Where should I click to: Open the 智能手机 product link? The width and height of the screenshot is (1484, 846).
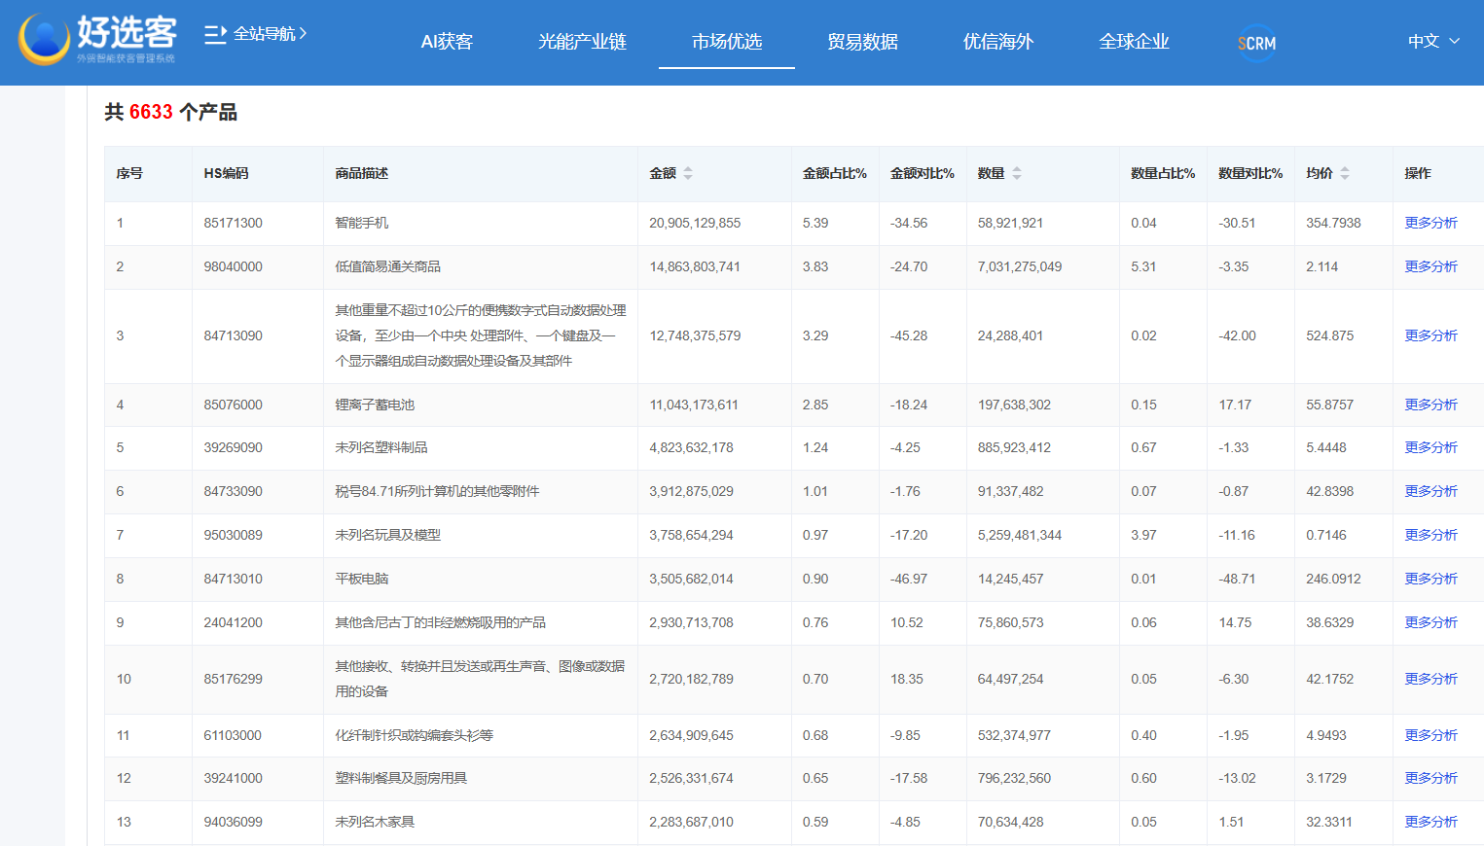pos(362,223)
